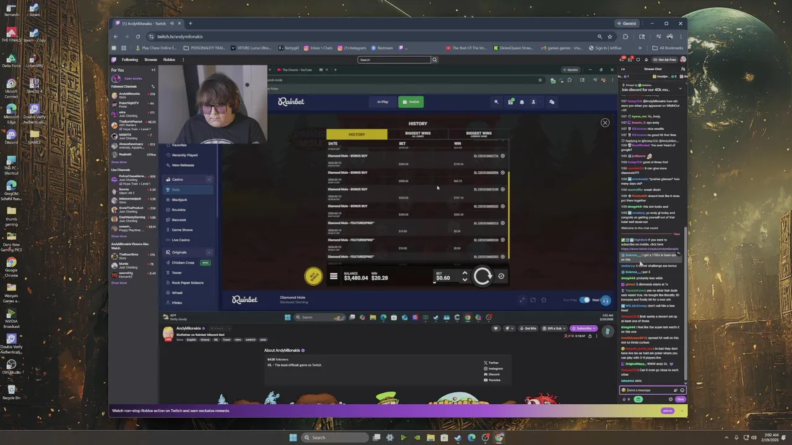
Task: Reload the Twitch page
Action: (x=138, y=36)
